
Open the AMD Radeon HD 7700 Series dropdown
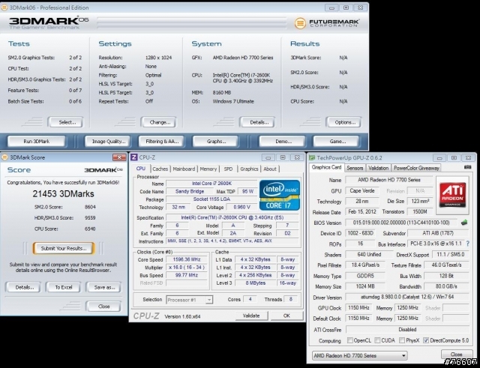pos(360,355)
